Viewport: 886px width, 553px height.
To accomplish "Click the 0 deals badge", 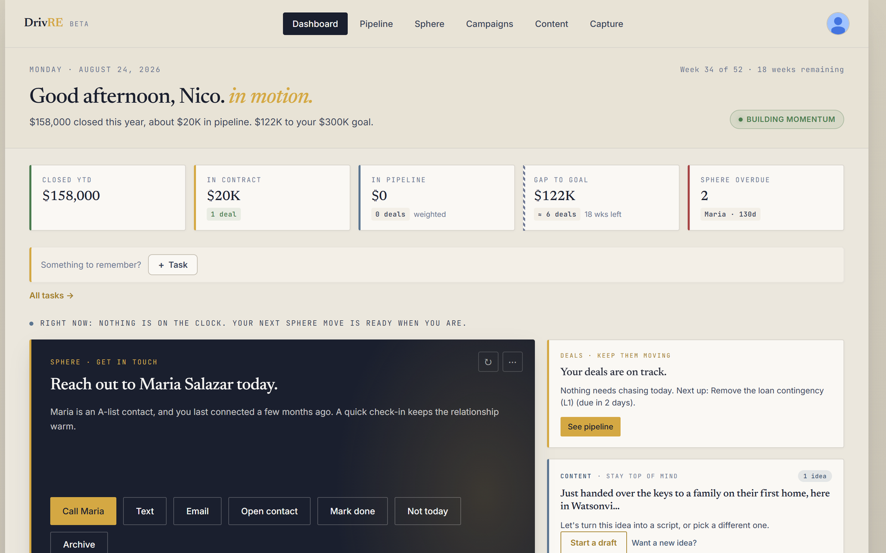I will point(390,215).
